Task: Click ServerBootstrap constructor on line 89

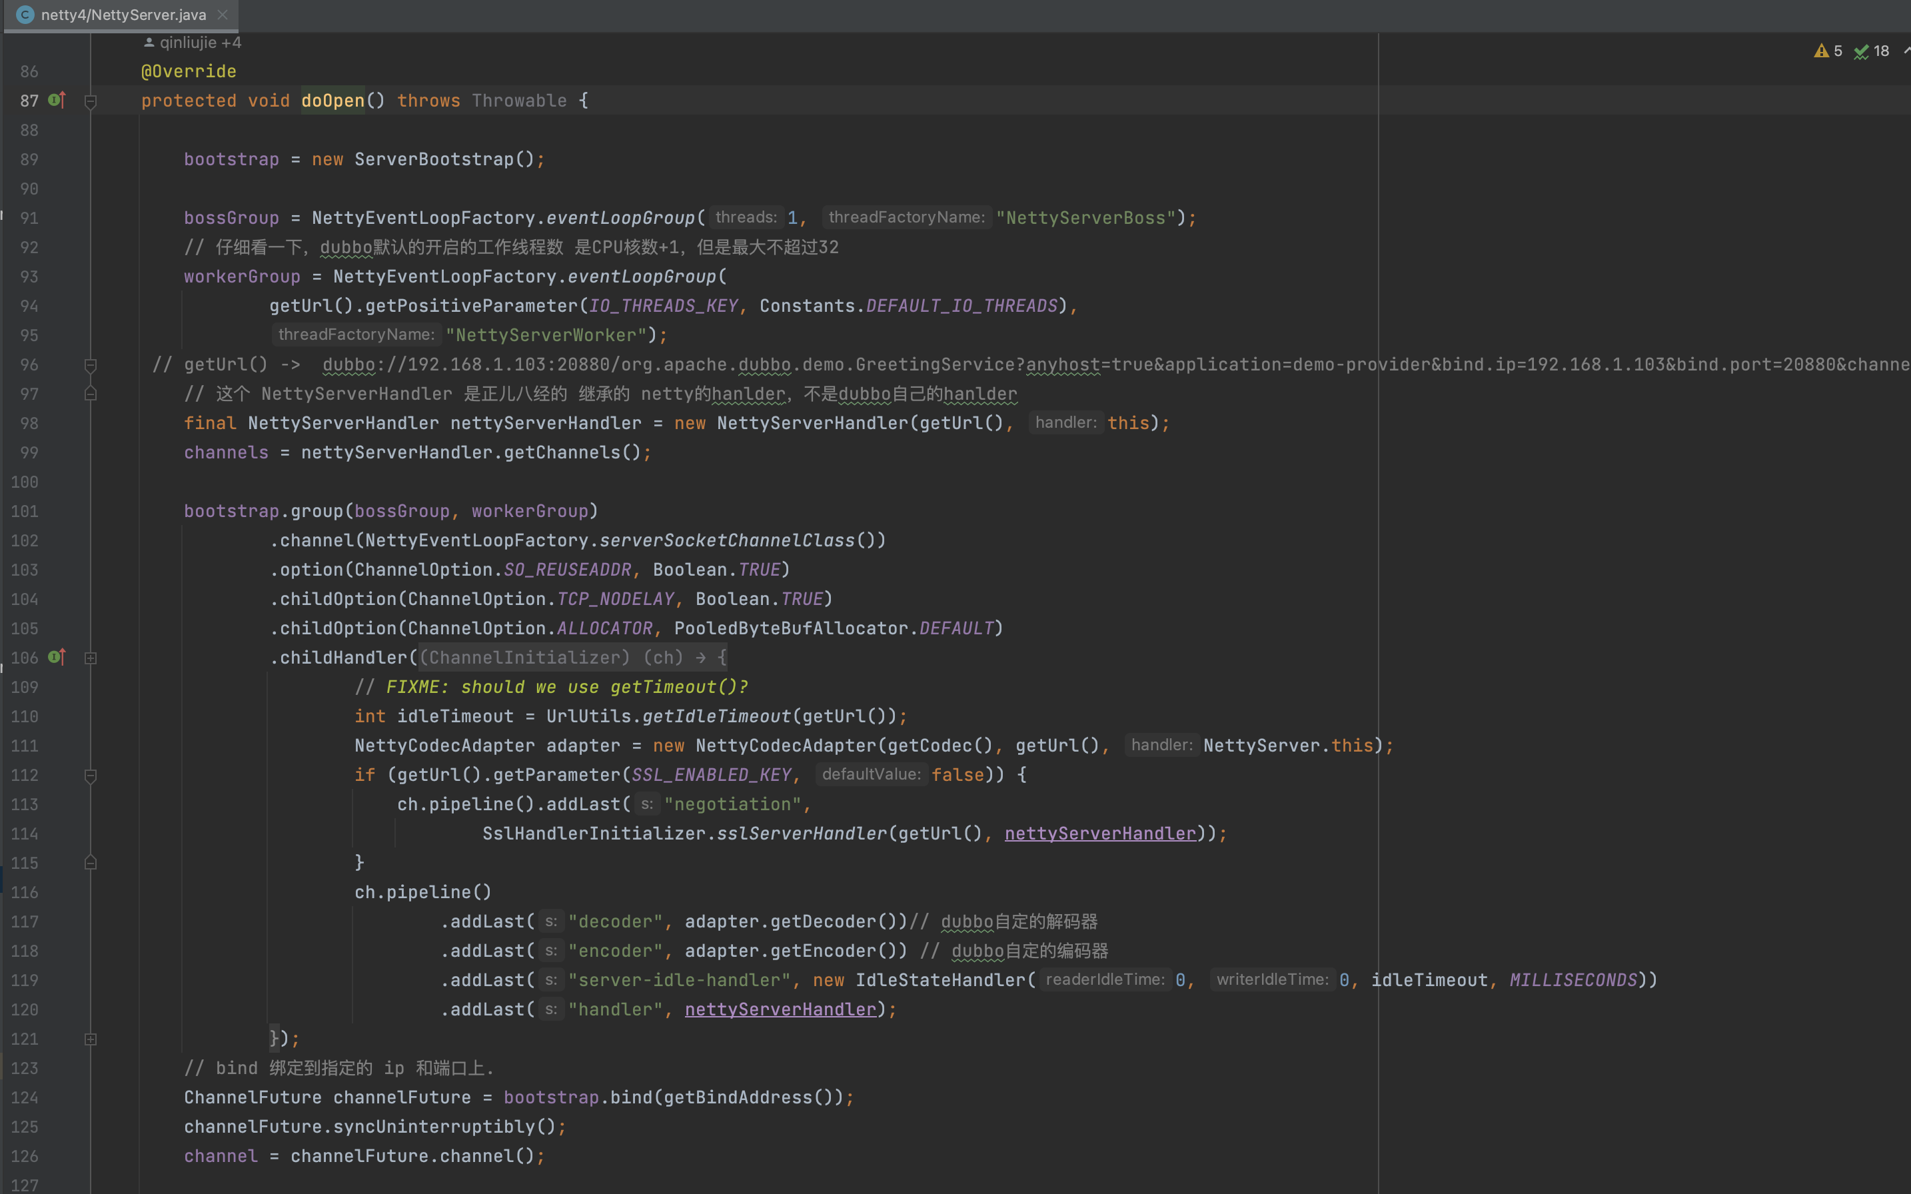Action: tap(434, 159)
